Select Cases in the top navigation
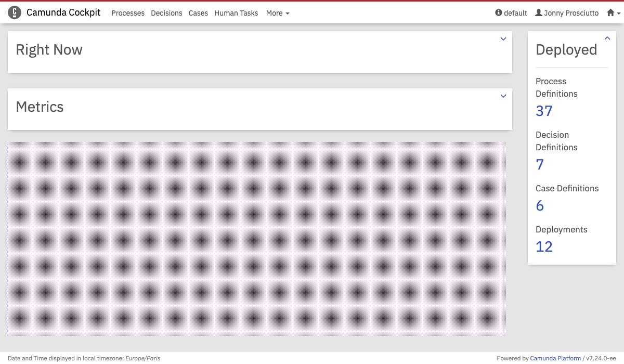The width and height of the screenshot is (624, 364). pos(198,13)
